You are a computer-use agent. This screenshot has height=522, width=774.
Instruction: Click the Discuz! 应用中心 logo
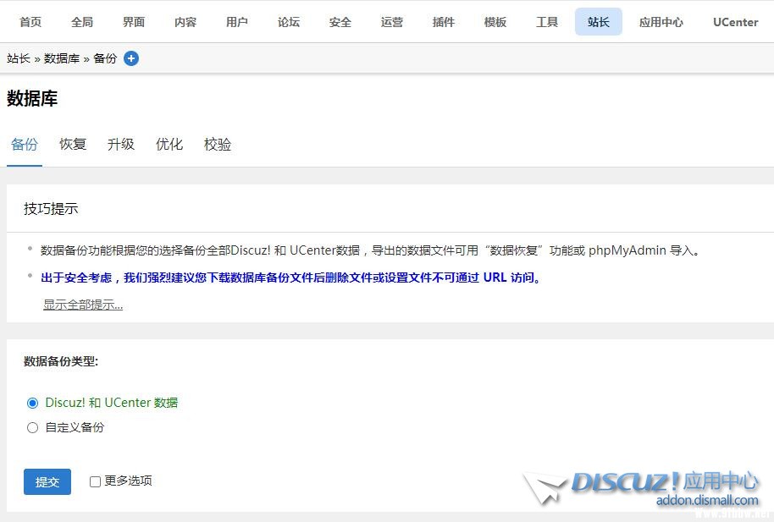pos(644,488)
